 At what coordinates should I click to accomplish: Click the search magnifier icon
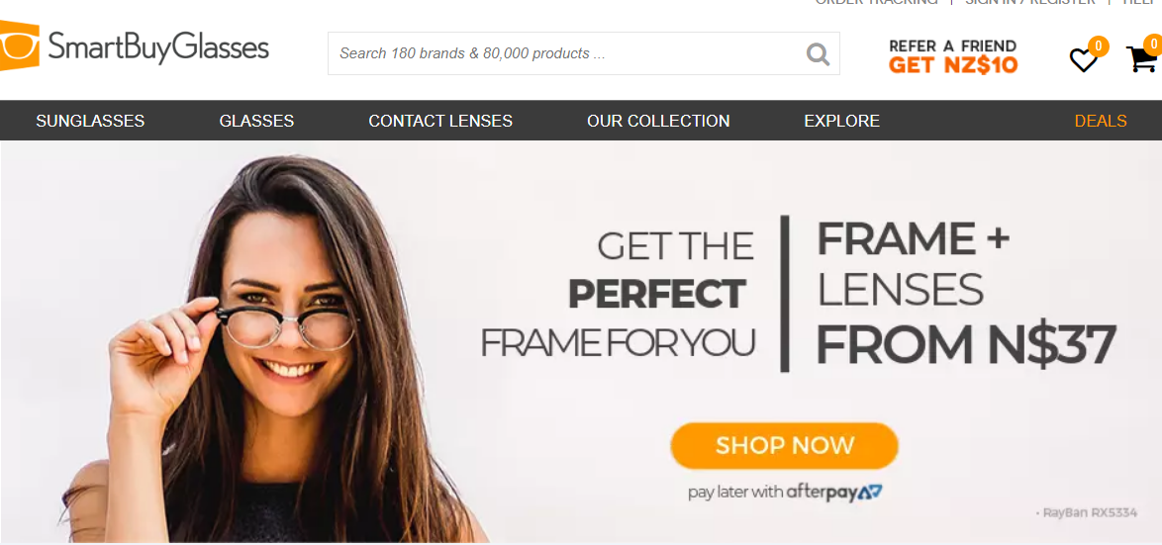point(819,53)
